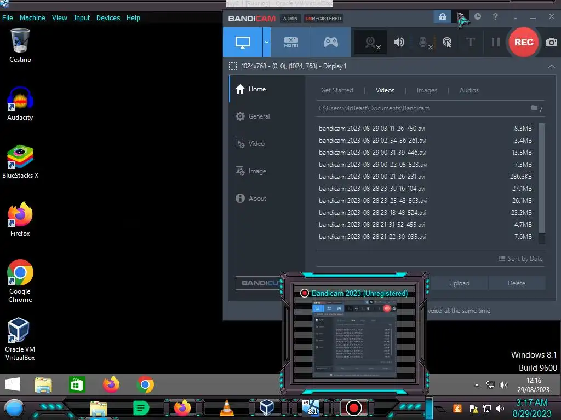The width and height of the screenshot is (561, 420).
Task: Select bandicam 2023-08-28 23-18-48-524.avi
Action: 425,213
